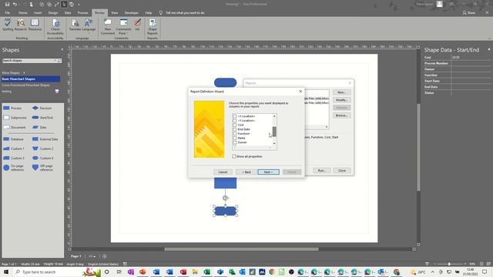493x277 pixels.
Task: Select the Database shape in stencil
Action: [x=13, y=138]
